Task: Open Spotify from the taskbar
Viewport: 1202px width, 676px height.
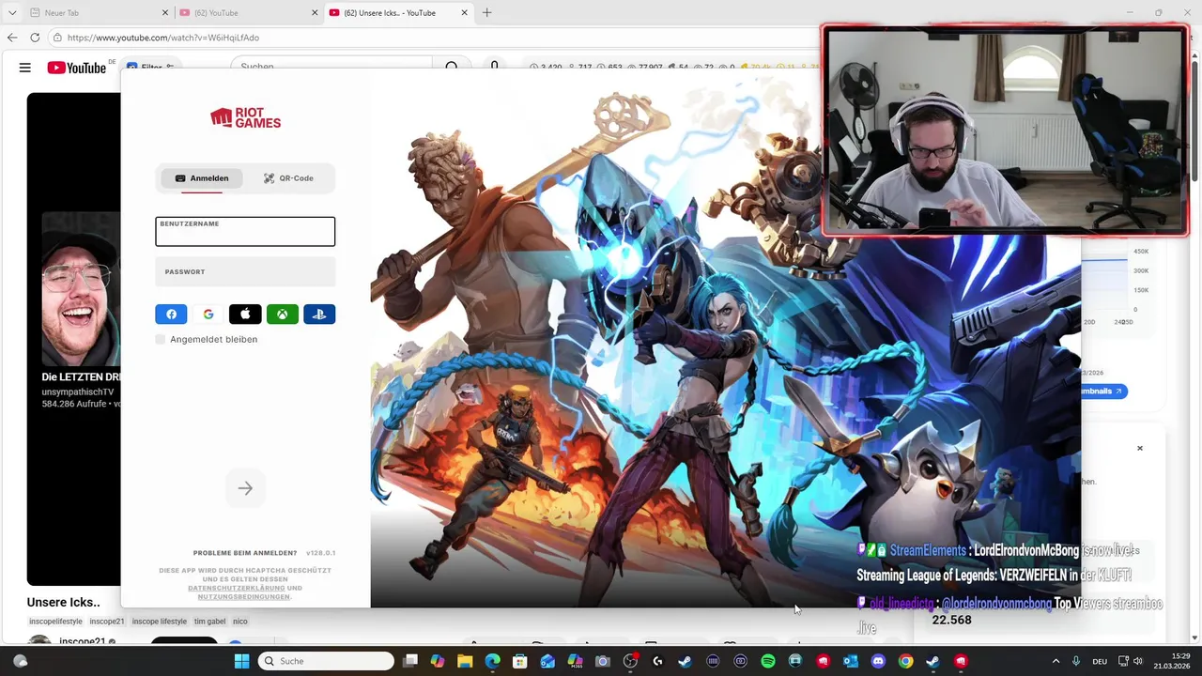Action: coord(767,661)
